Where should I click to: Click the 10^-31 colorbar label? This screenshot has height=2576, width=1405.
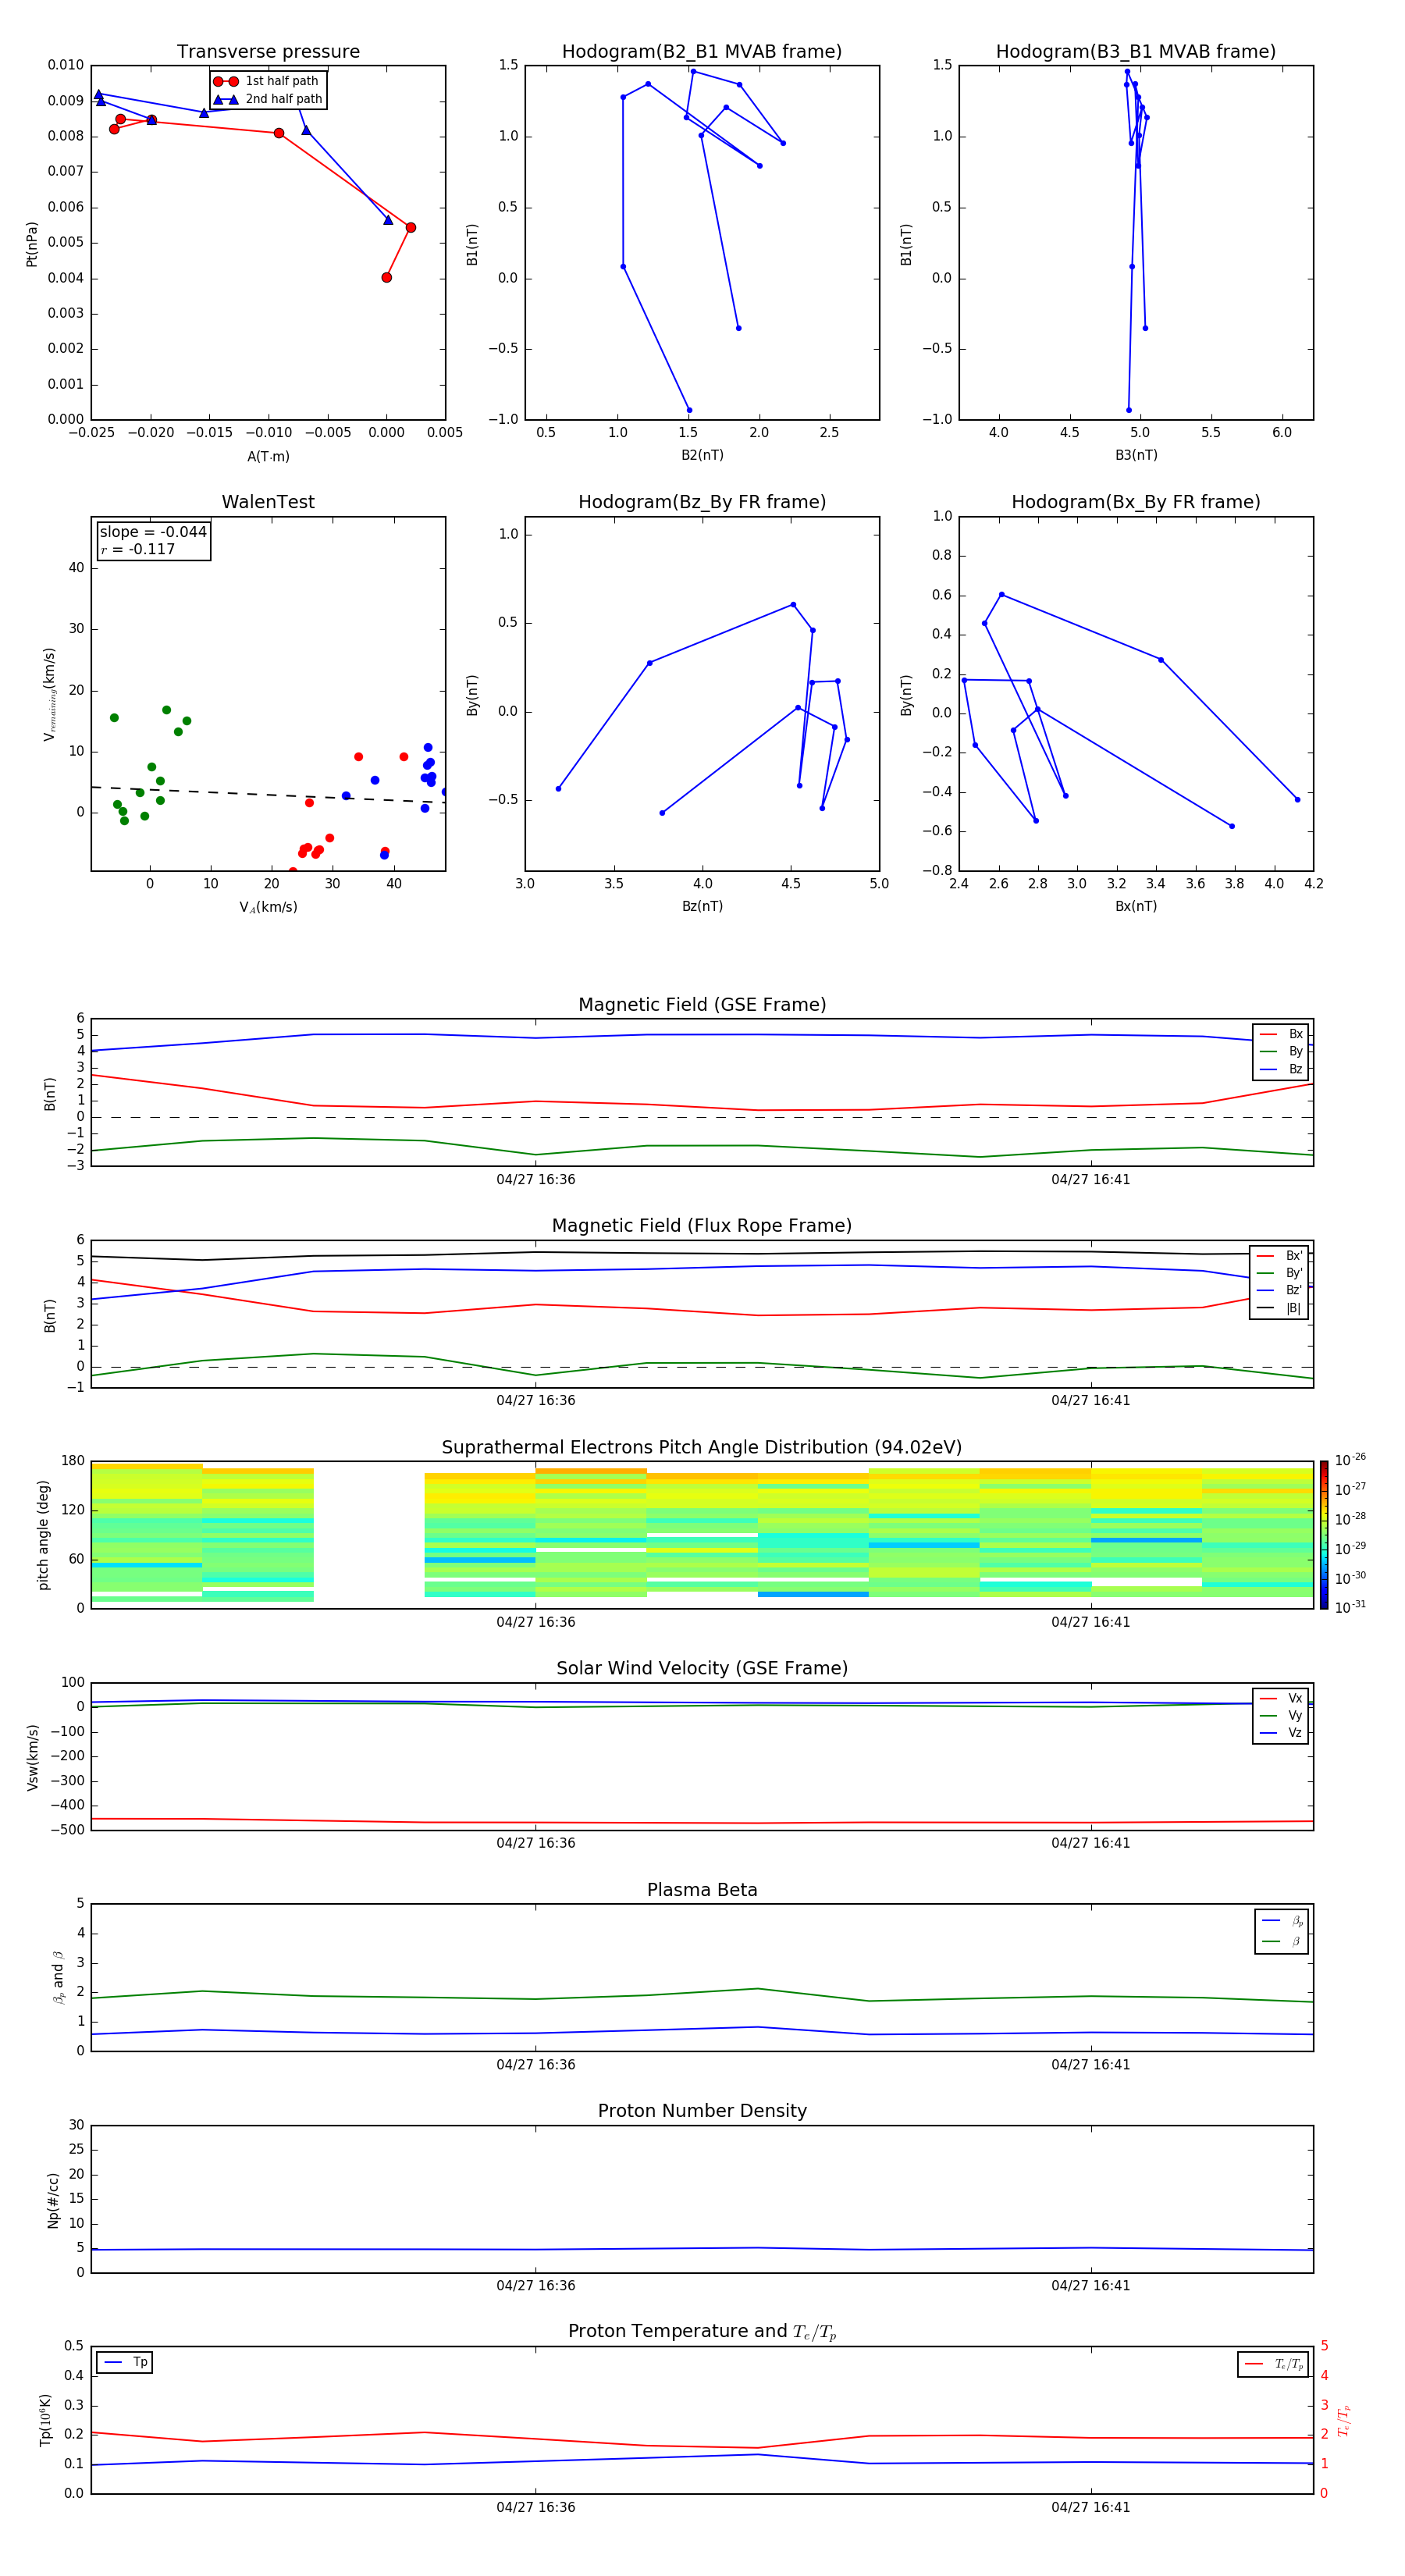click(x=1350, y=1607)
